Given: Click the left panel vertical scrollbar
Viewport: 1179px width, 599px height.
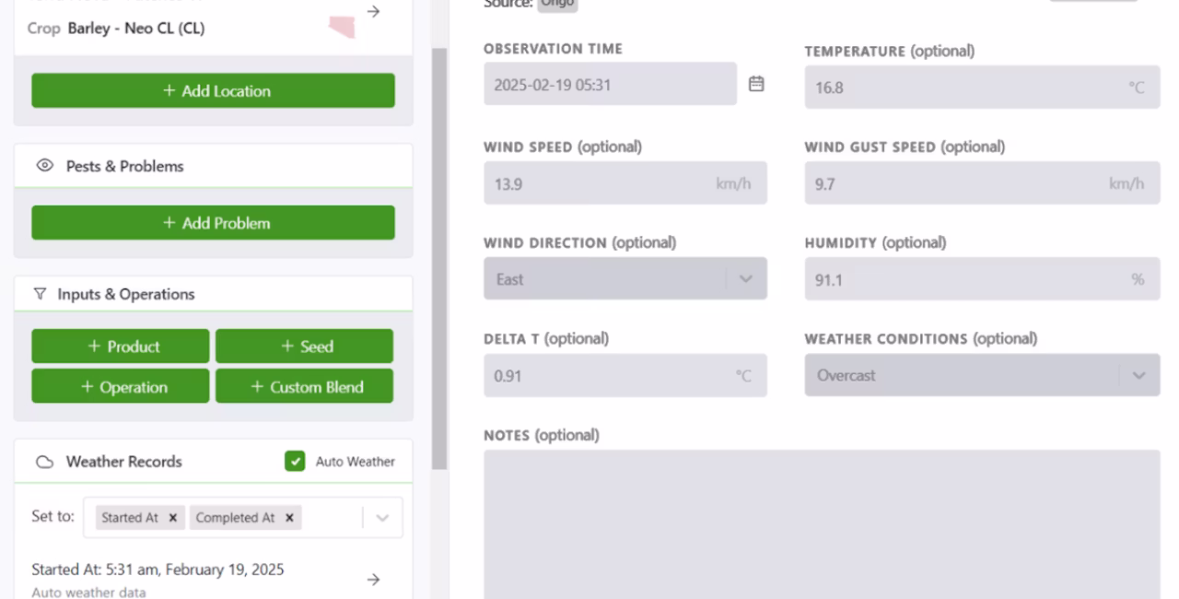Looking at the screenshot, I should point(439,258).
